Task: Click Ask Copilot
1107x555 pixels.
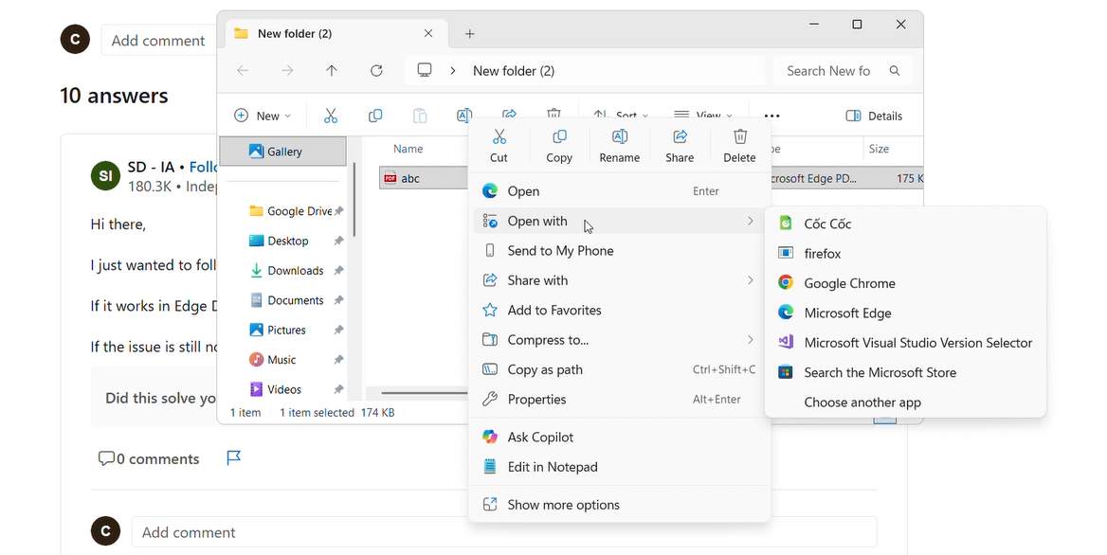Action: click(619, 438)
